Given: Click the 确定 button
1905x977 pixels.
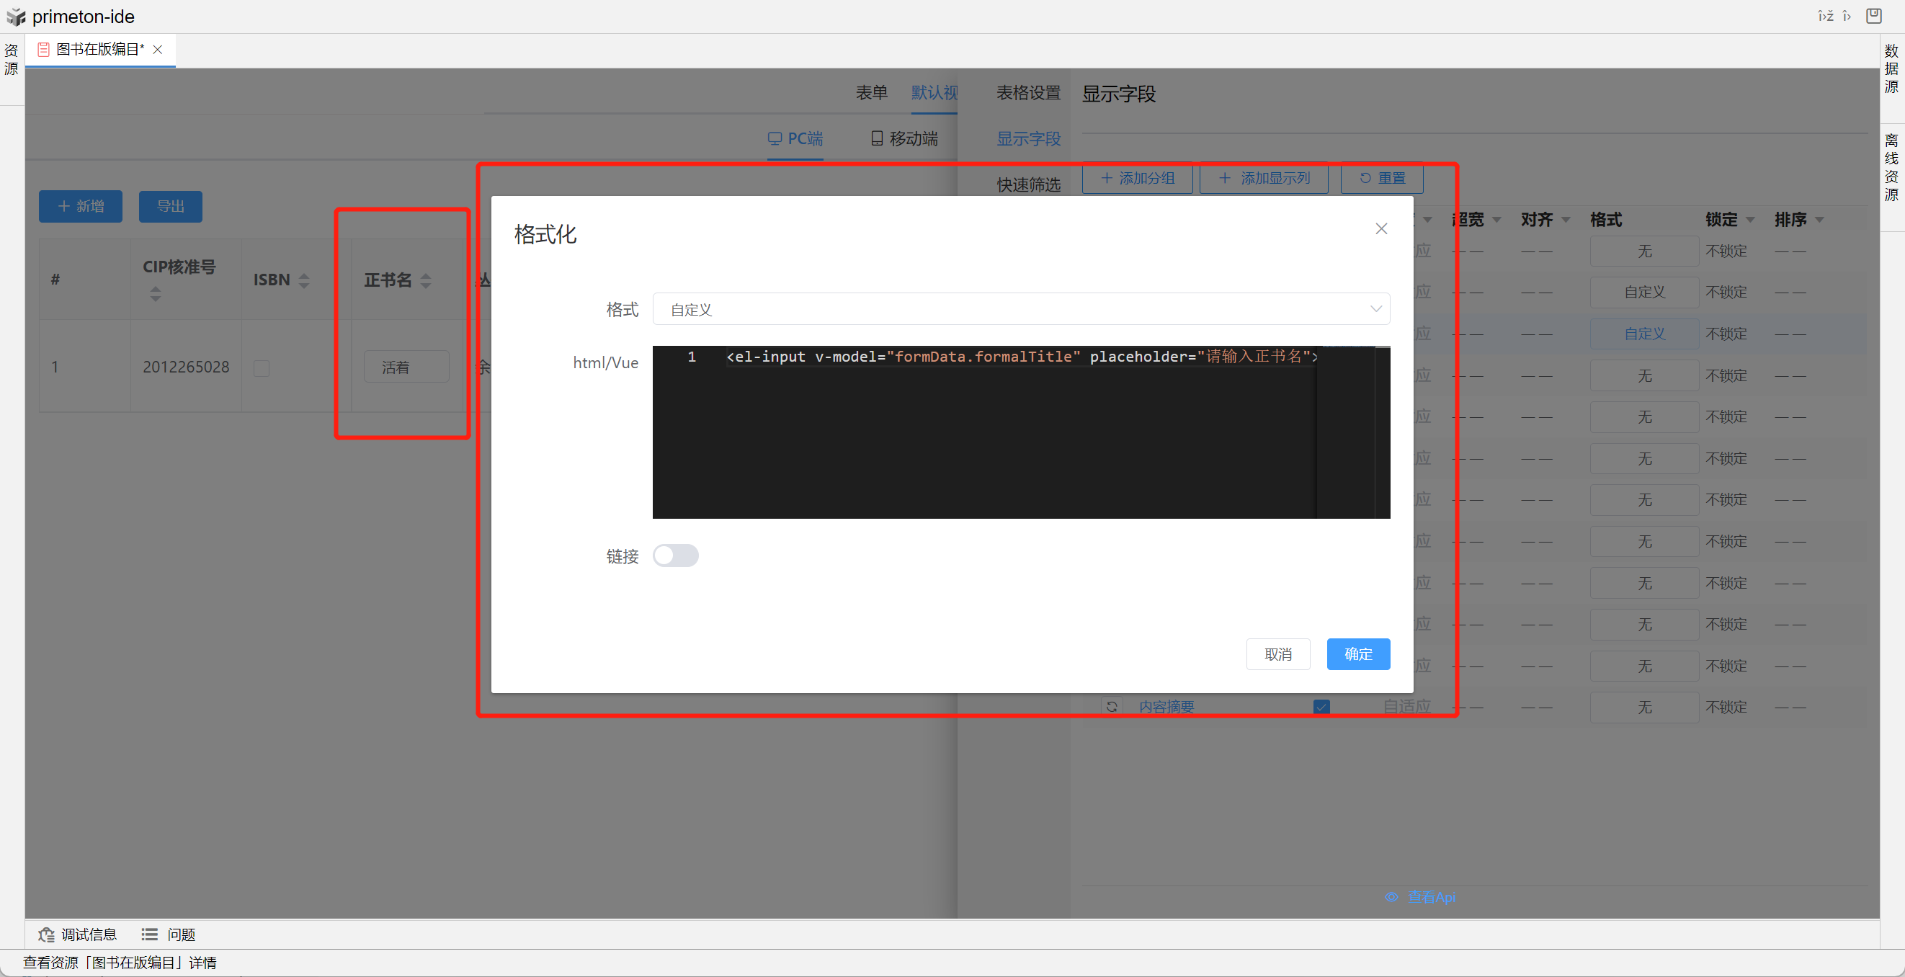Looking at the screenshot, I should [1357, 653].
